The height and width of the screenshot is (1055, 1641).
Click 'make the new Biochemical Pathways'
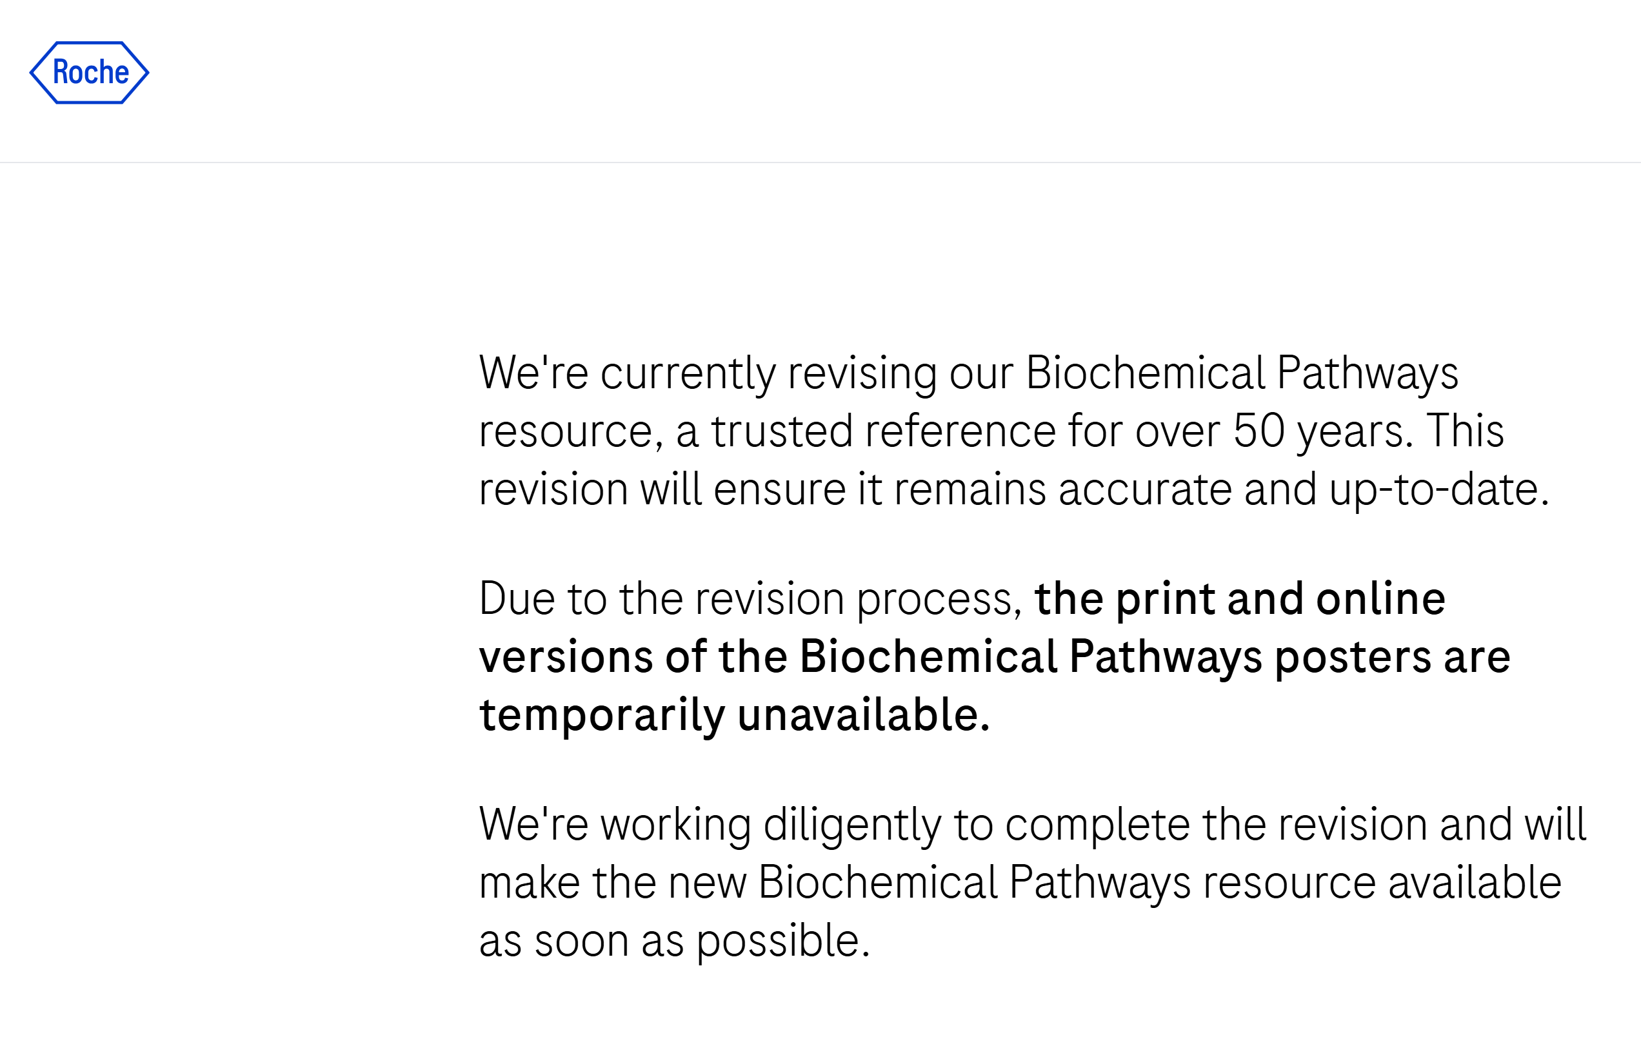835,883
